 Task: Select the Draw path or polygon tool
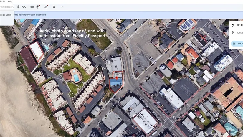24,7
